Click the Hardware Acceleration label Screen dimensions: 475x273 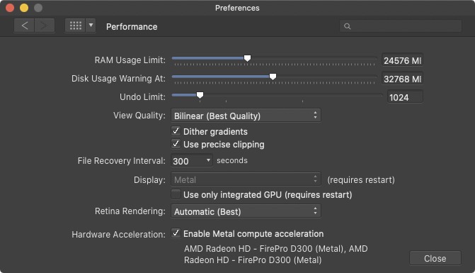(x=118, y=234)
